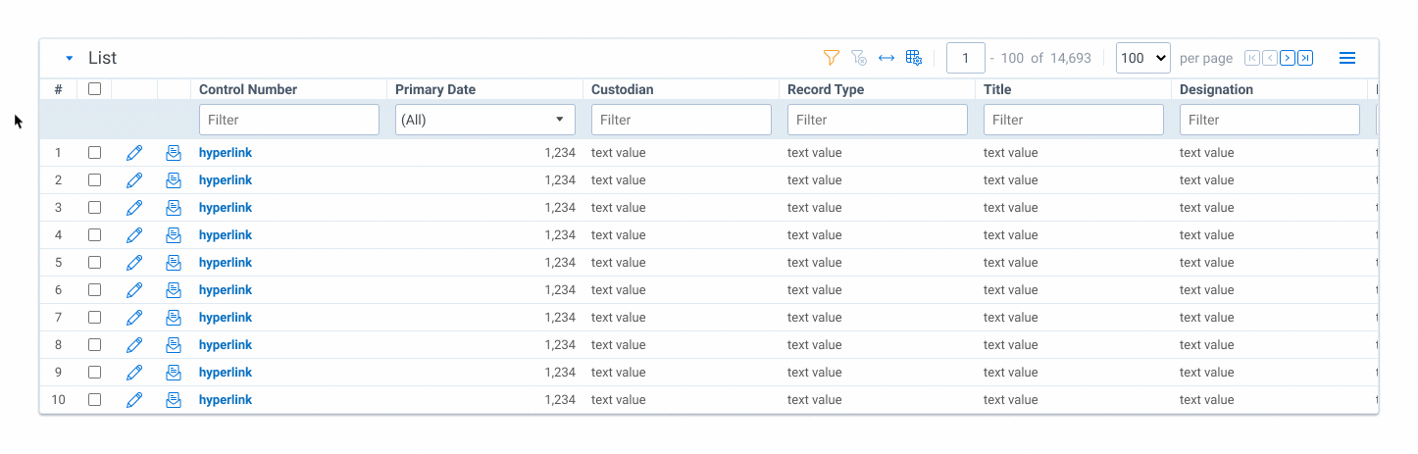Jump to the last page of results
This screenshot has height=454, width=1418.
pos(1305,58)
